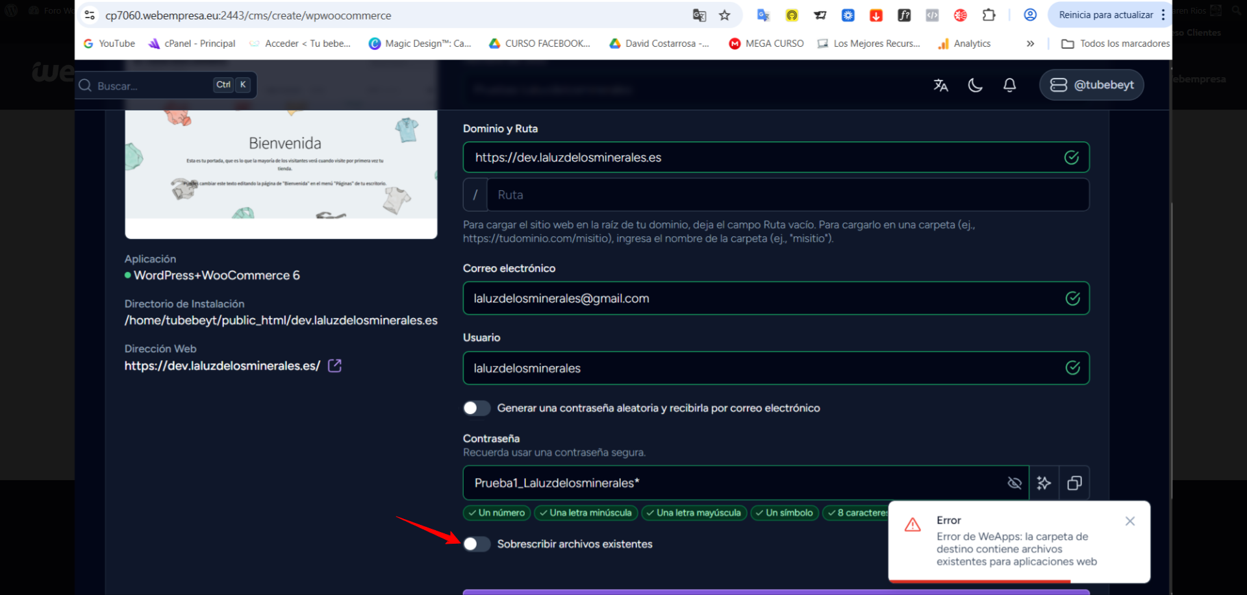Dismiss the Error notification
Screen dimensions: 1247x595
(1130, 521)
